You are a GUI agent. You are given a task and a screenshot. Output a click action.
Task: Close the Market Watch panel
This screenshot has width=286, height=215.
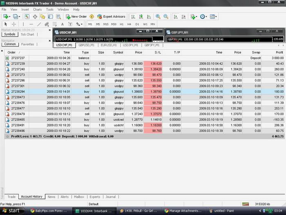tap(49, 30)
